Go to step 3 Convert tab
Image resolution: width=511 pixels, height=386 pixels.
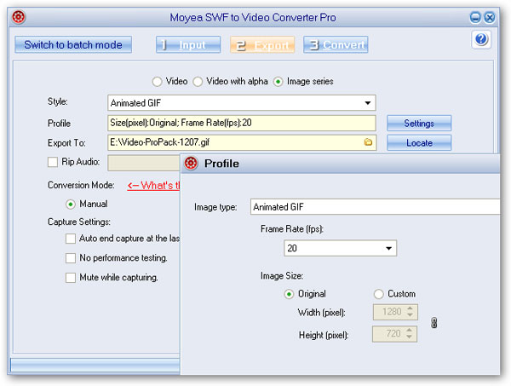click(x=336, y=44)
